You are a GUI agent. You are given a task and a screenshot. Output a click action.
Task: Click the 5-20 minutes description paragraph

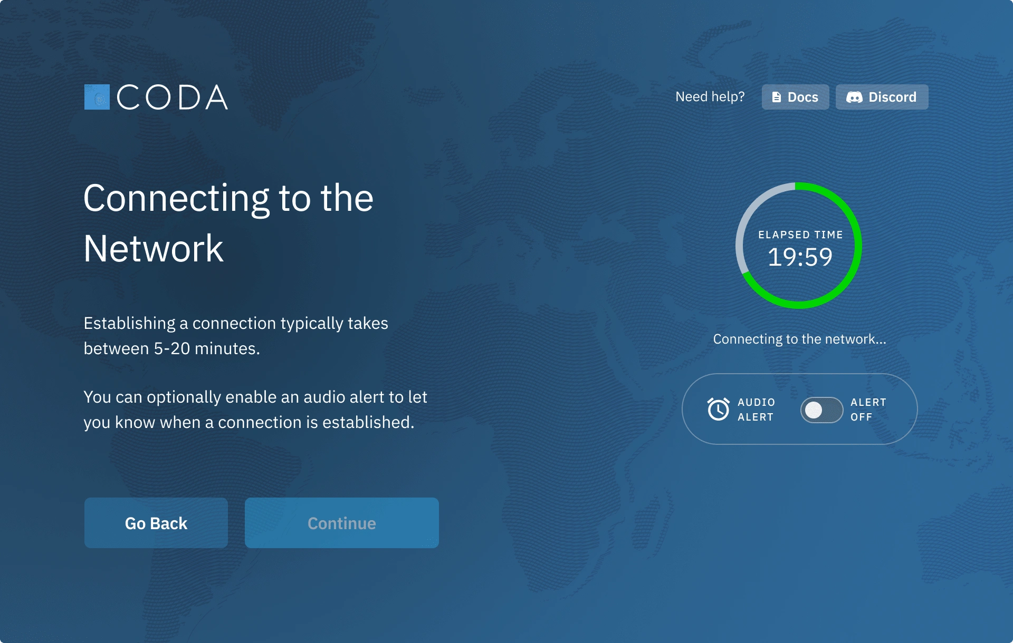235,336
